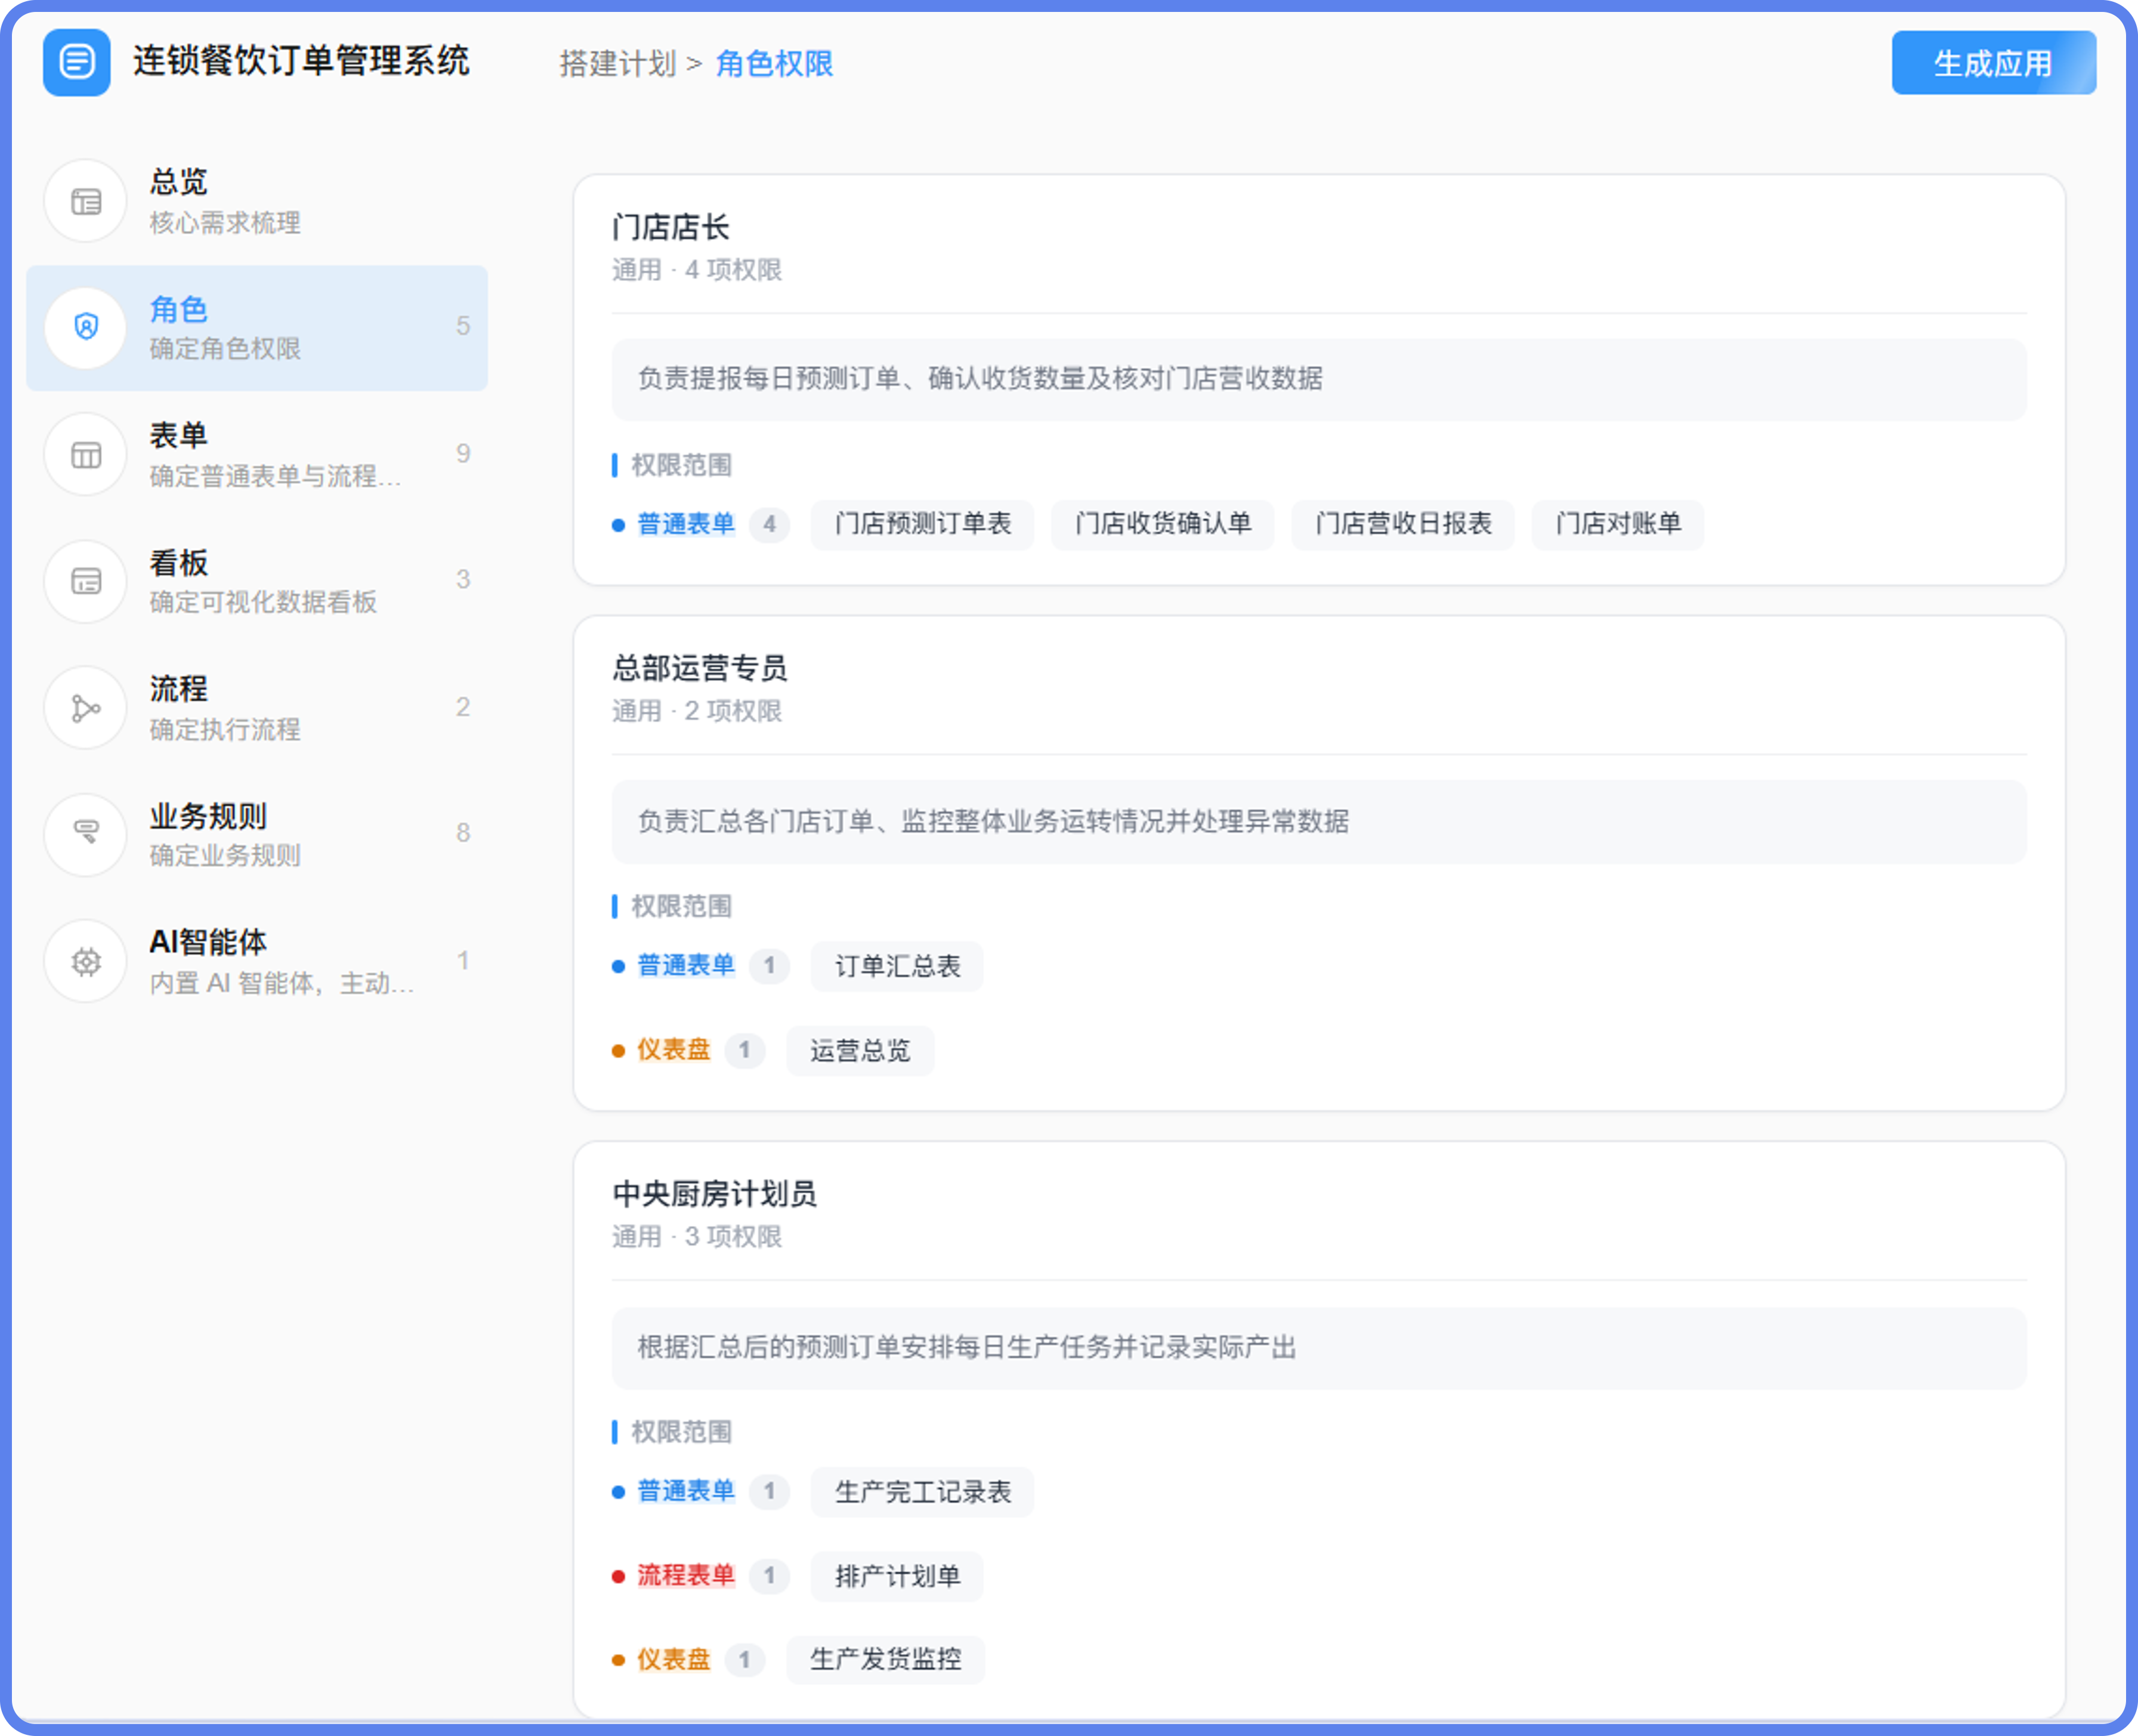
Task: Click 仪表盘 label in 中央厨房计划员 card
Action: [x=674, y=1660]
